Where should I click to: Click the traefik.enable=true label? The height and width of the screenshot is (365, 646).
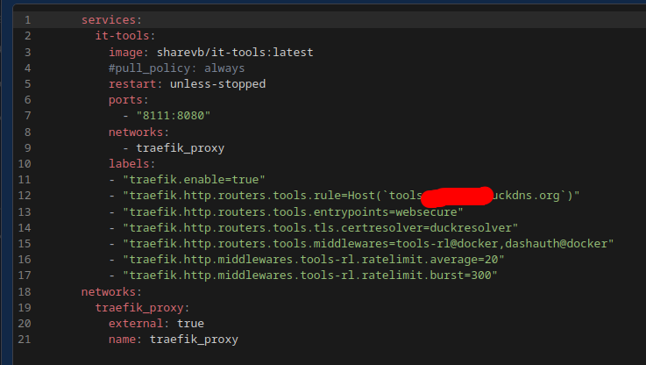tap(194, 180)
